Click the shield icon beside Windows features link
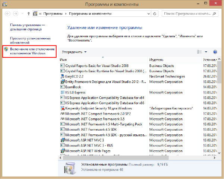Viewport: 224px width, 179px height. [6, 49]
